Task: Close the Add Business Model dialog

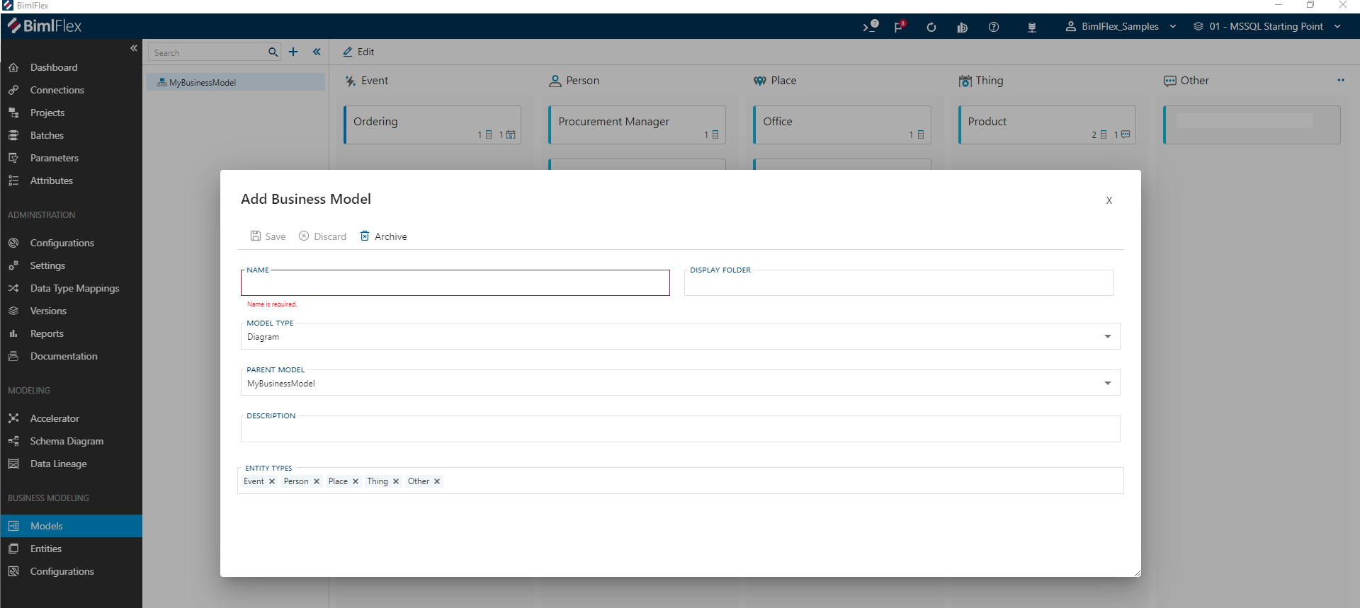Action: pyautogui.click(x=1109, y=200)
